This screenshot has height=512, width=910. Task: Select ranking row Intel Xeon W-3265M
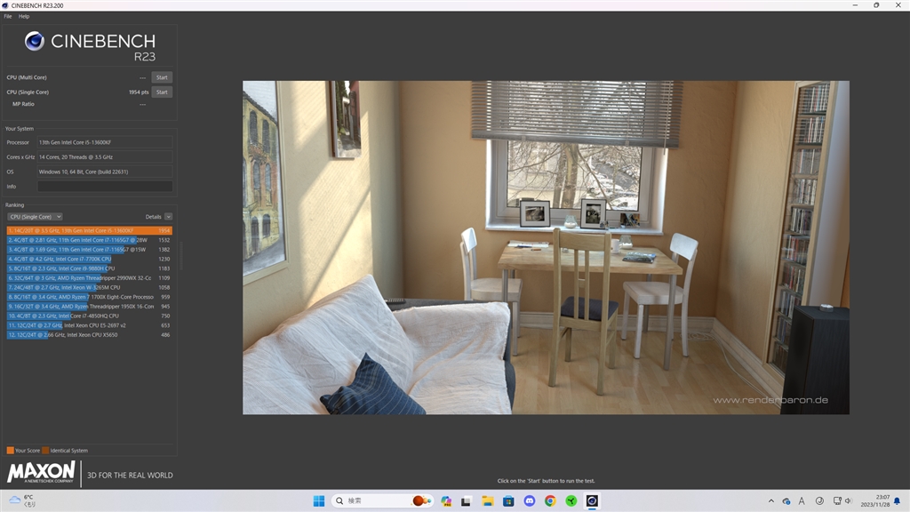coord(90,287)
